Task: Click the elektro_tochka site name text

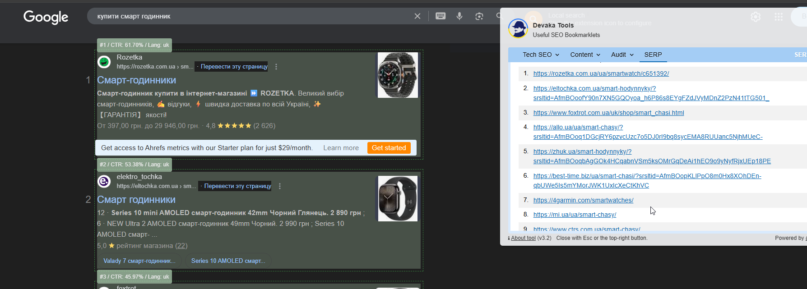Action: click(x=139, y=177)
